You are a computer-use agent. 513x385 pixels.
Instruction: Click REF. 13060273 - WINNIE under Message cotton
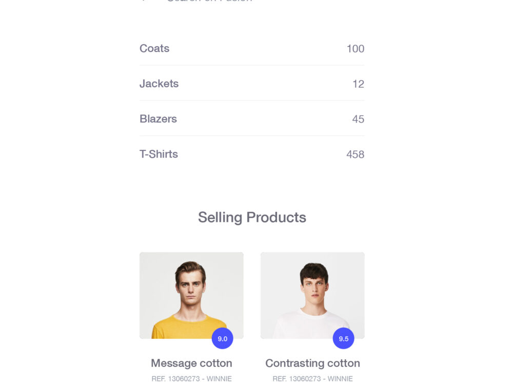191,379
